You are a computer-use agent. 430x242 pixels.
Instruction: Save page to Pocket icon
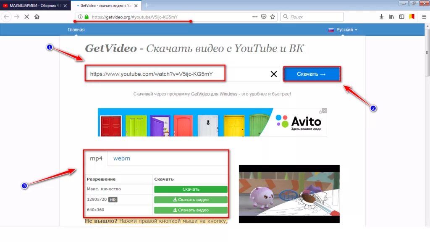pyautogui.click(x=264, y=17)
